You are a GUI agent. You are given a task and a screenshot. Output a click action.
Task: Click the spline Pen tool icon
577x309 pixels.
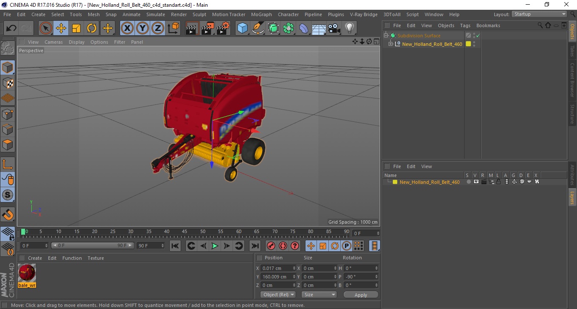[258, 28]
